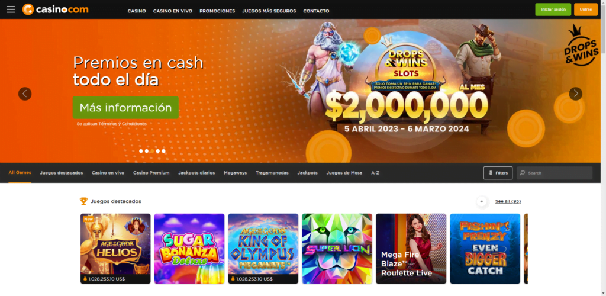Advance to next banner slide arrow
The width and height of the screenshot is (606, 296).
(575, 94)
